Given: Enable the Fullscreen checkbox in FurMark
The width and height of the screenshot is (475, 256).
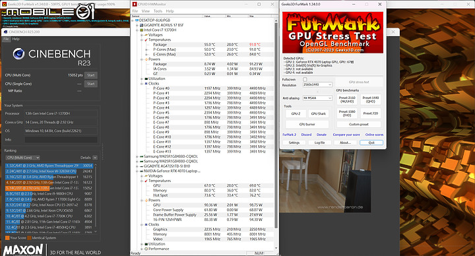Looking at the screenshot, I should pyautogui.click(x=305, y=79).
